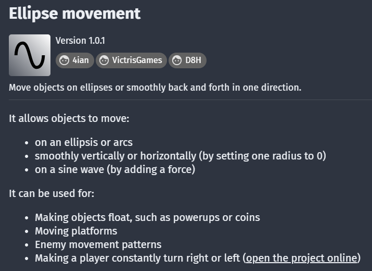Click the 'on an ellipsis or arcs' bullet

click(x=84, y=143)
